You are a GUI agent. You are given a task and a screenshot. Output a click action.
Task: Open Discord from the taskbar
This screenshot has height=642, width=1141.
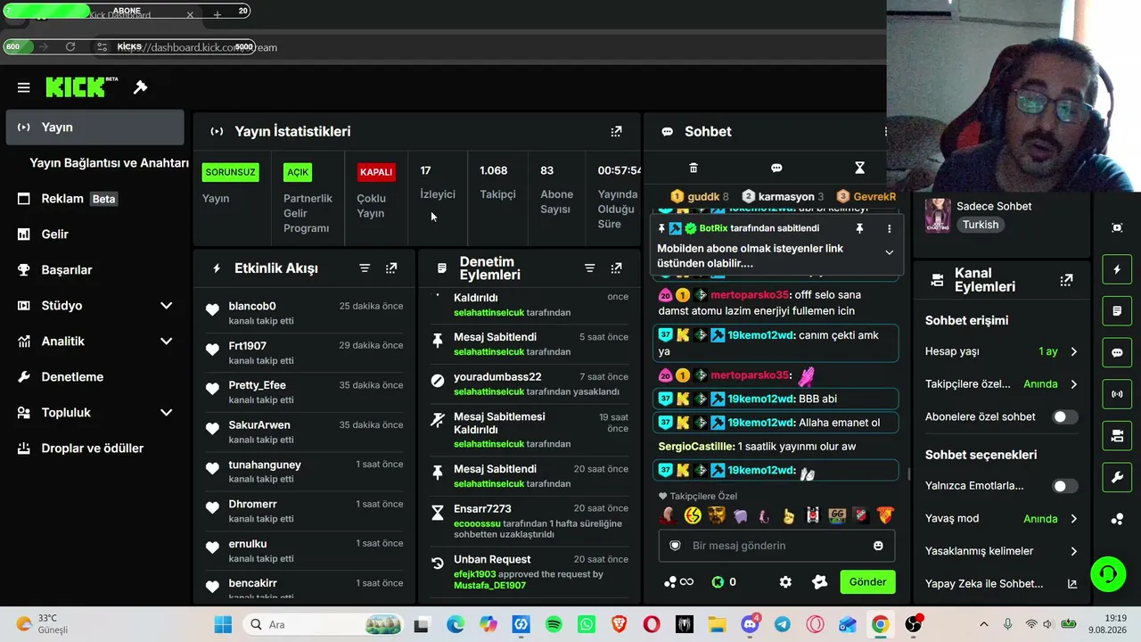click(x=750, y=624)
